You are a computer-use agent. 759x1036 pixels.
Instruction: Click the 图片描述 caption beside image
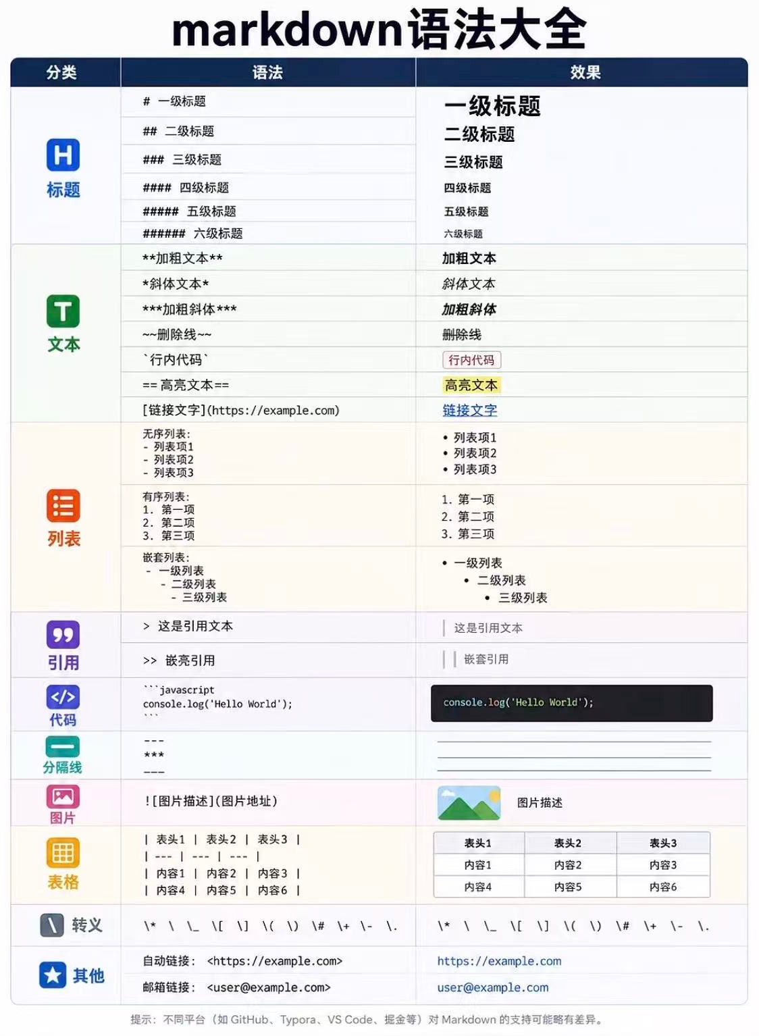click(x=540, y=802)
